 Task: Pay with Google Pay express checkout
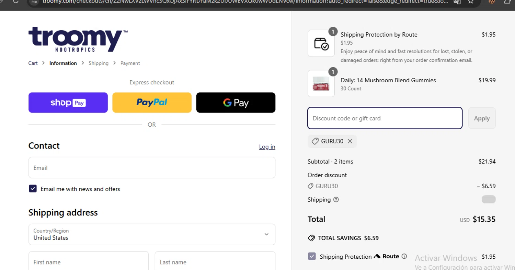236,103
